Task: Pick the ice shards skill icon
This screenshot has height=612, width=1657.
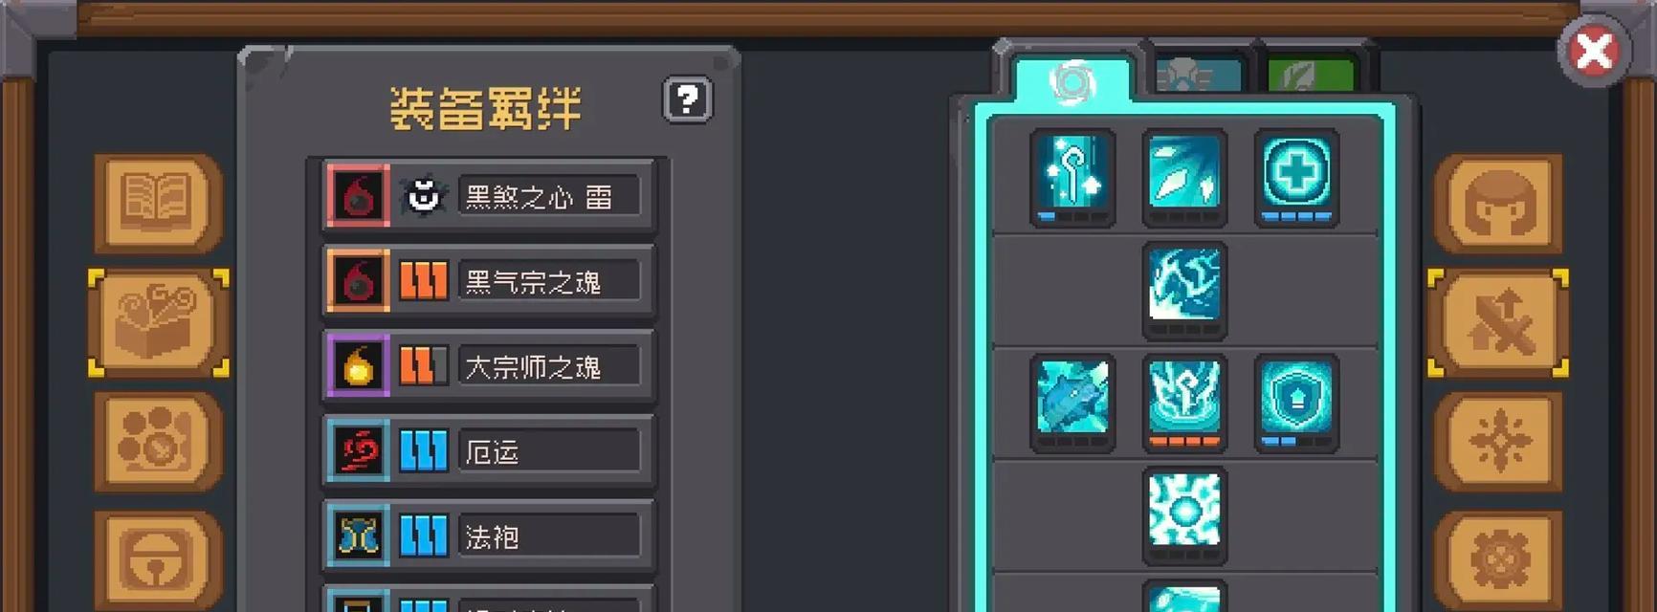Action: click(x=1184, y=178)
